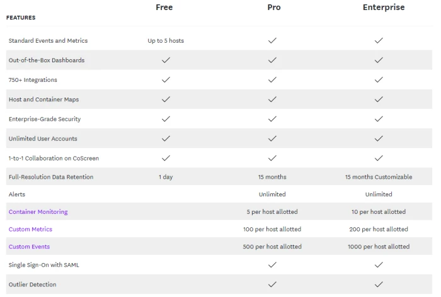Click Pro checkmark for Single Sign-On with SAML
Viewport: 441px width, 297px height.
pyautogui.click(x=272, y=265)
